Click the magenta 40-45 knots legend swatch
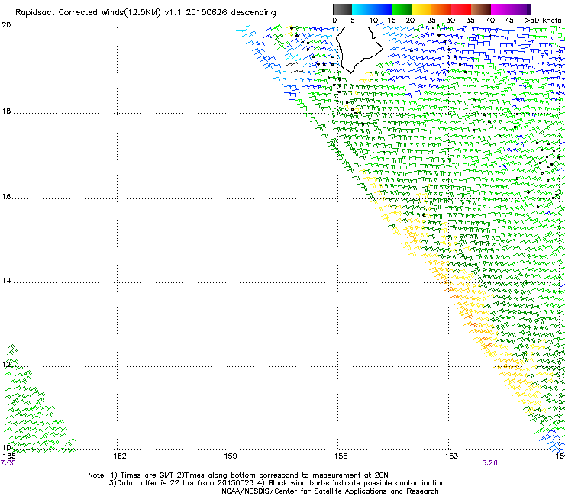 pos(501,9)
